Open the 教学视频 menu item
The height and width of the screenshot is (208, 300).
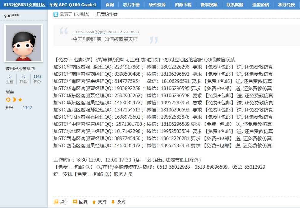click(x=209, y=5)
